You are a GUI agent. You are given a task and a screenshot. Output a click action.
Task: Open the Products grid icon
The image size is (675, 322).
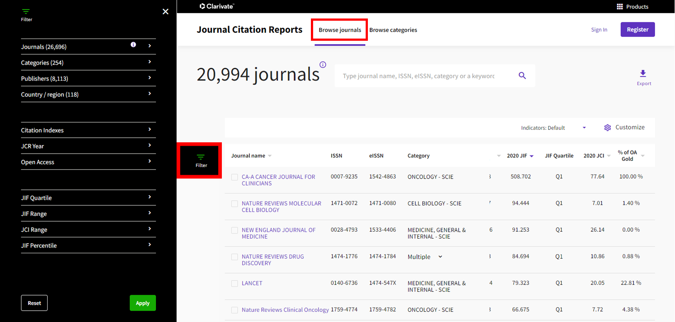(x=620, y=6)
